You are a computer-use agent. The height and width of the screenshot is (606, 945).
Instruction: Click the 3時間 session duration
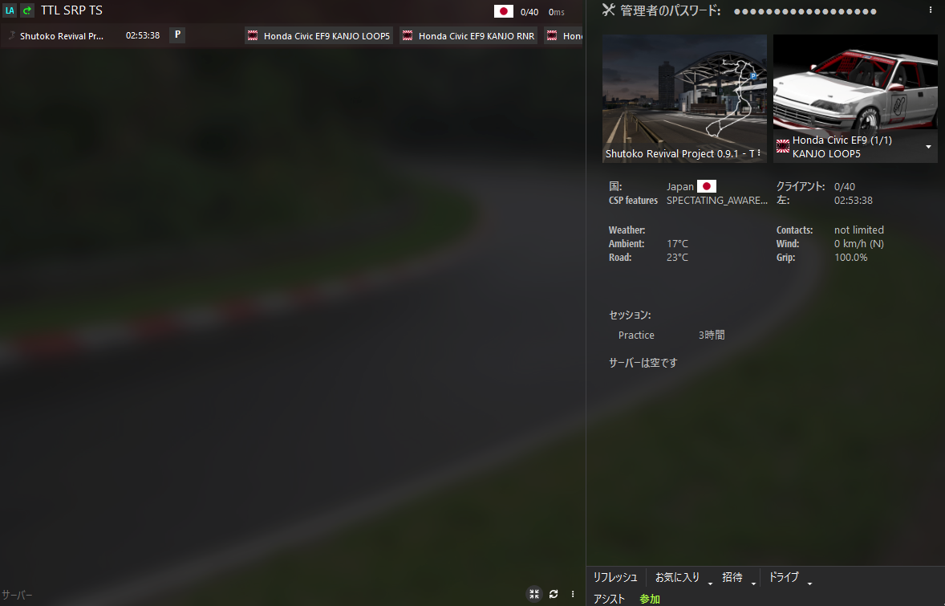712,335
